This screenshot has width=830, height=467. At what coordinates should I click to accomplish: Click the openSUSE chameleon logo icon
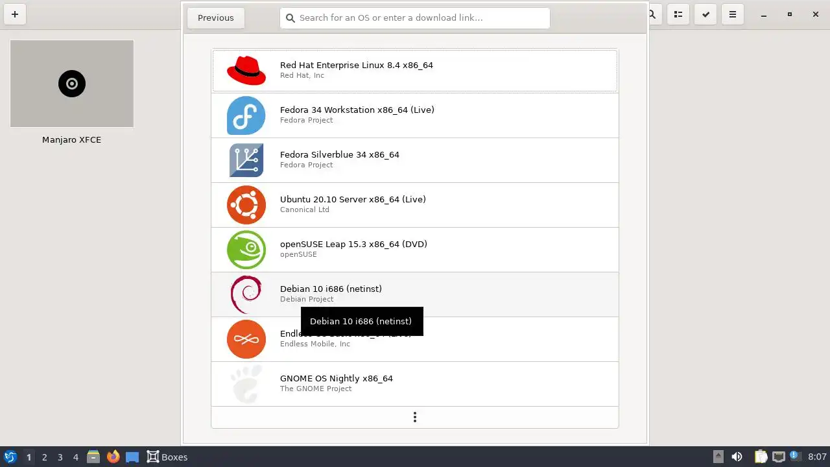[x=246, y=250]
